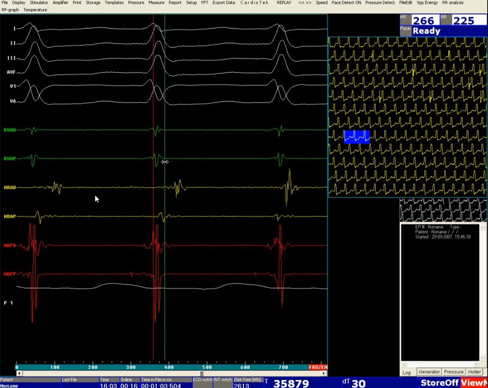Click the INT notch status field
Screen dimensions: 488x388
pyautogui.click(x=223, y=383)
